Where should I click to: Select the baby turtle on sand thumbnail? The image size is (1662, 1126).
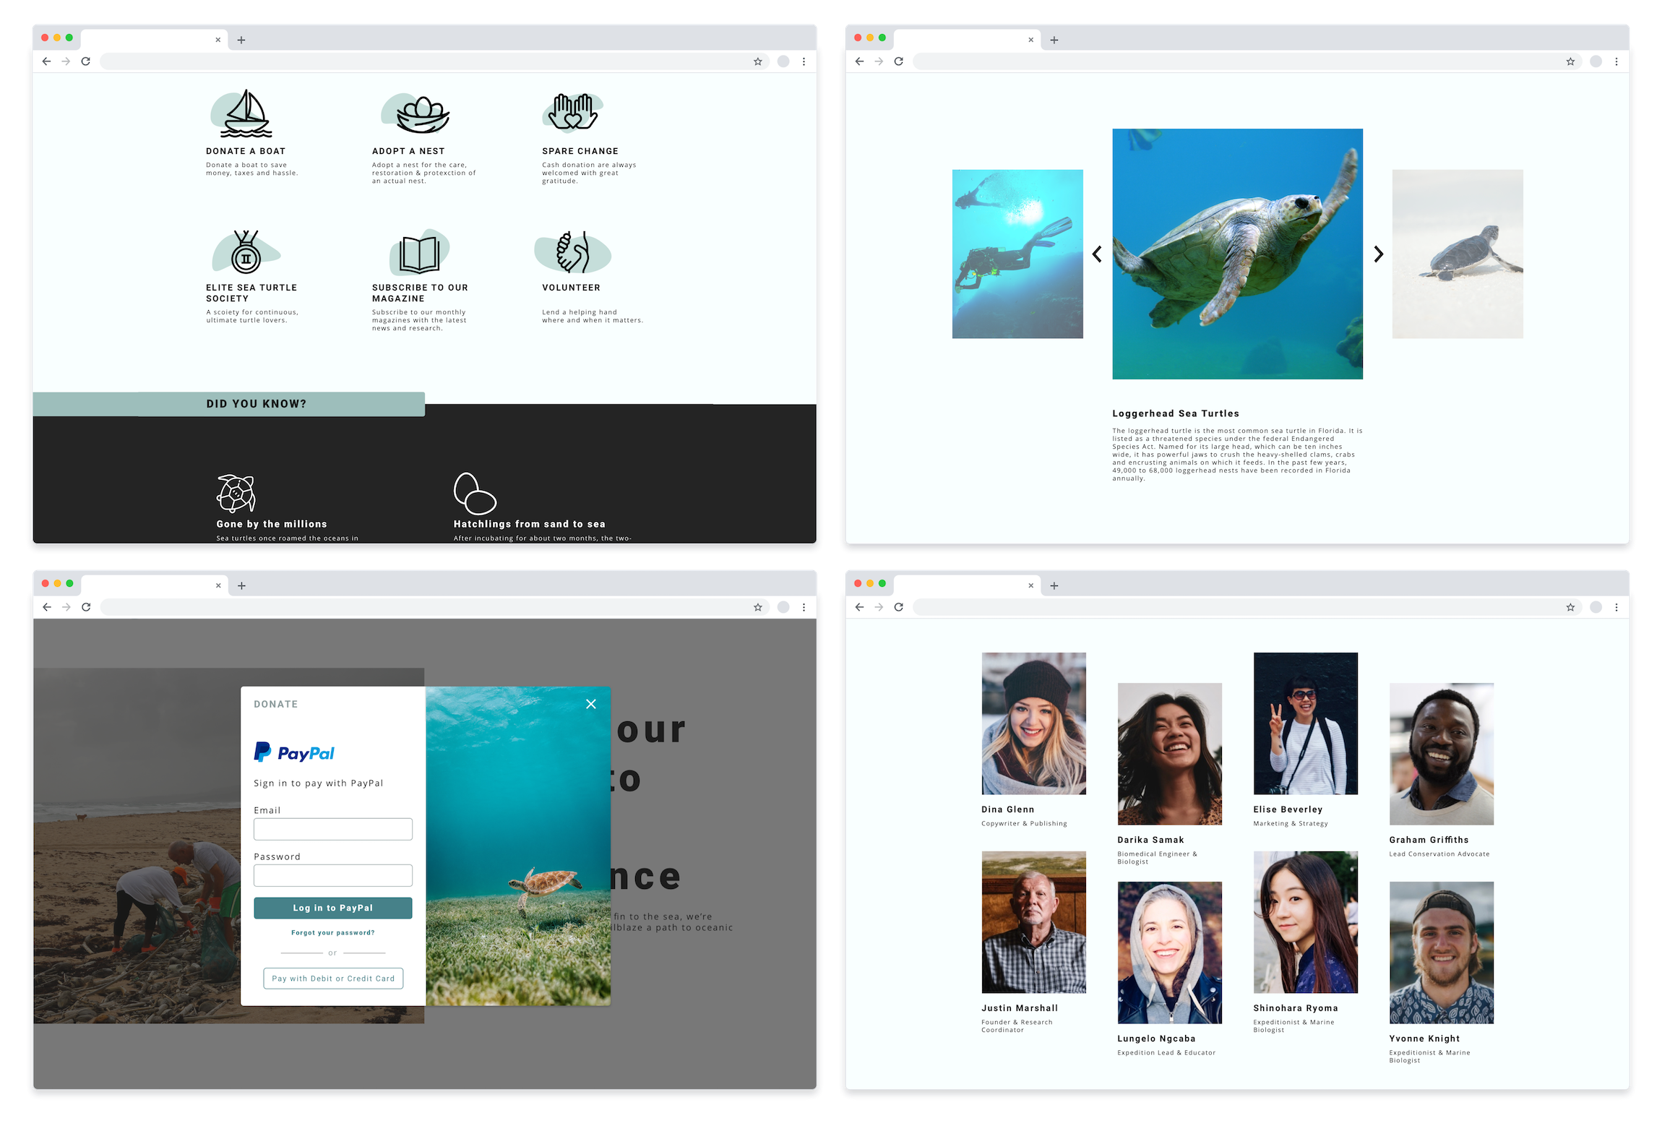1458,254
